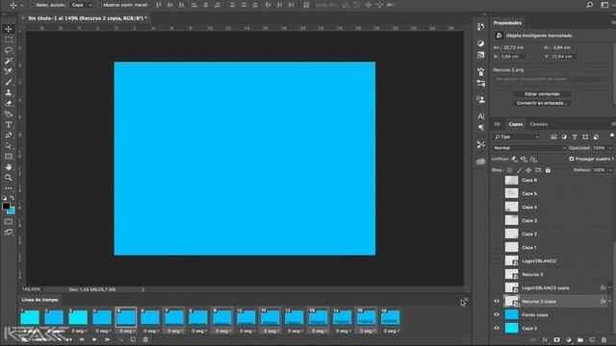The image size is (616, 346).
Task: Hide the Capa 0 layer
Action: [x=497, y=328]
